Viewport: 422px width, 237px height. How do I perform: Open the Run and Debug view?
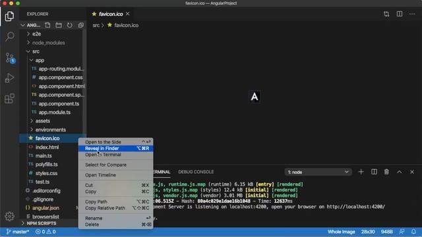click(9, 78)
